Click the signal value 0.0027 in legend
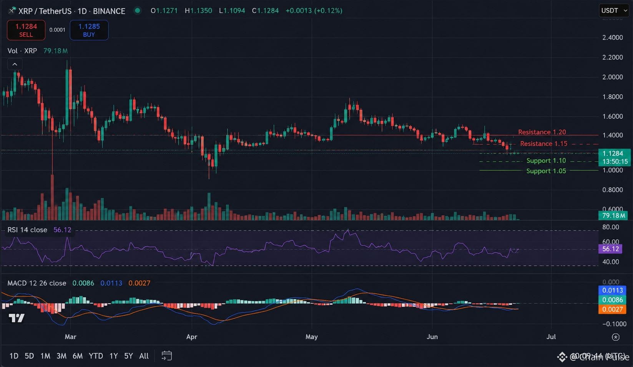Viewport: 633px width, 367px height. click(139, 283)
